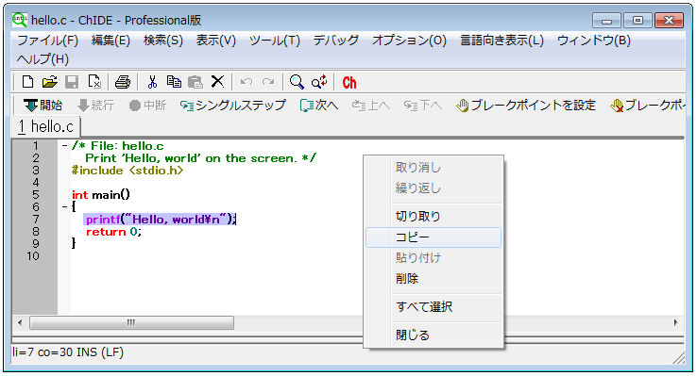This screenshot has width=697, height=376.
Task: Click line number 8 in the margin
Action: (x=36, y=232)
